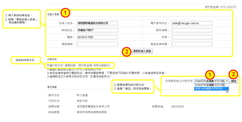This screenshot has height=122, width=242.
Task: Focus the 手機 input box
Action: pyautogui.click(x=191, y=37)
